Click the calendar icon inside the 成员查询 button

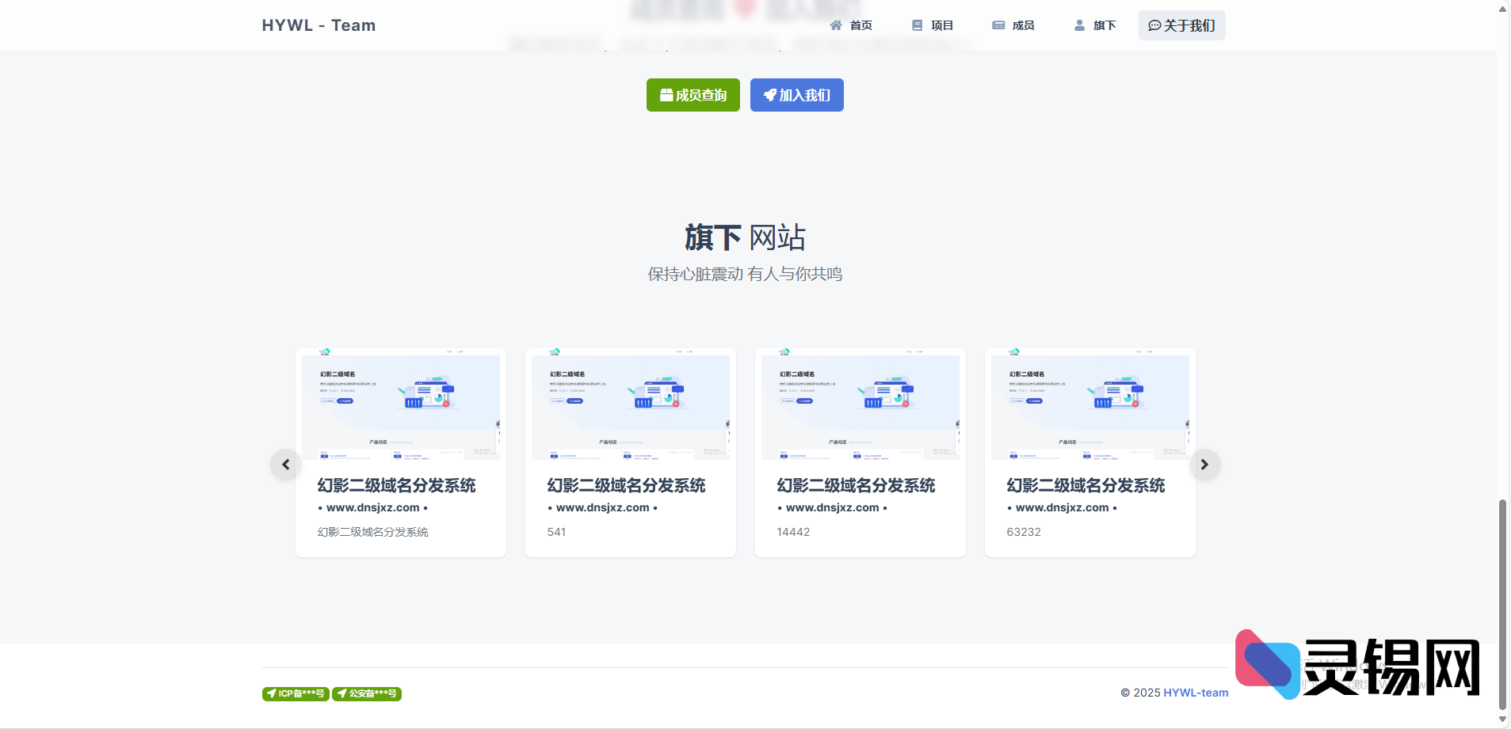[666, 94]
